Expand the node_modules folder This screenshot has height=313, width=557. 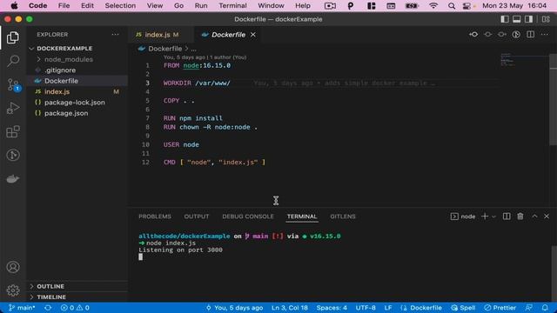(69, 59)
